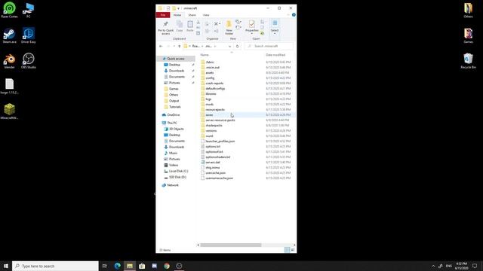Open recent locations dropdown arrow
This screenshot has width=483, height=271.
174,46
